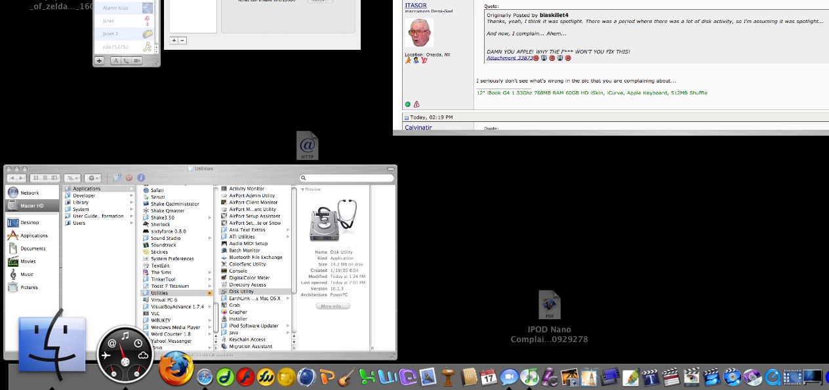Expand the Users folder in Finder
This screenshot has height=390, width=829.
coord(132,223)
